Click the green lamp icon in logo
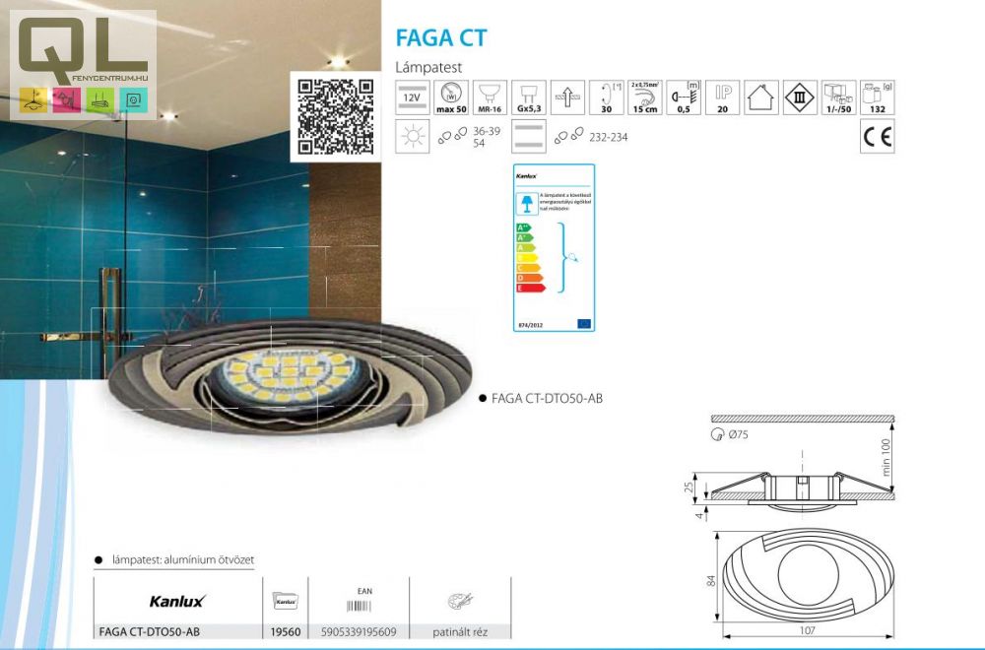Viewport: 985px width, 650px height. click(x=99, y=99)
